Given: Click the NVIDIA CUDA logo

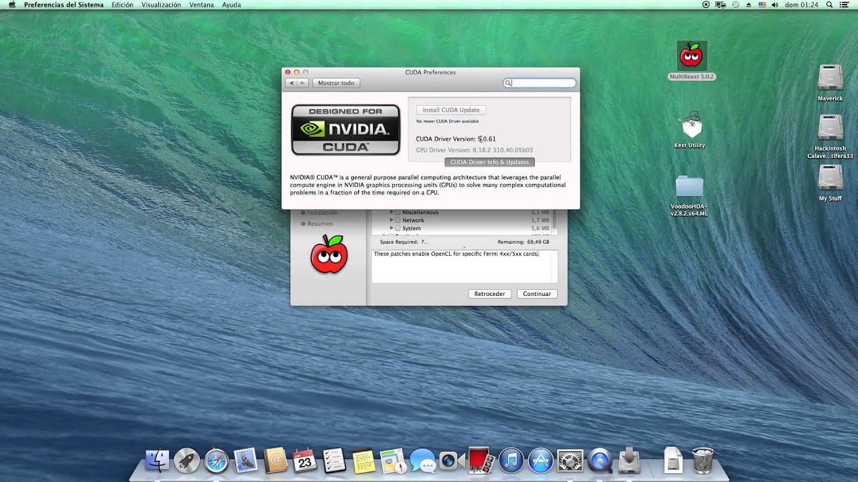Looking at the screenshot, I should pos(346,130).
